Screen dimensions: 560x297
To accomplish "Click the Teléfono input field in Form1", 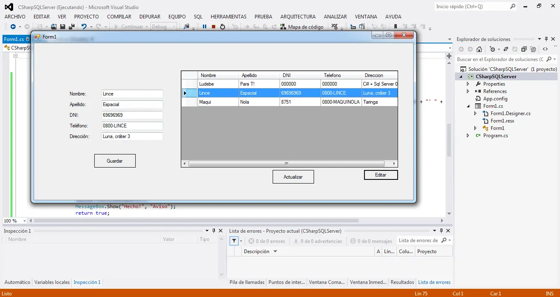I will click(132, 126).
